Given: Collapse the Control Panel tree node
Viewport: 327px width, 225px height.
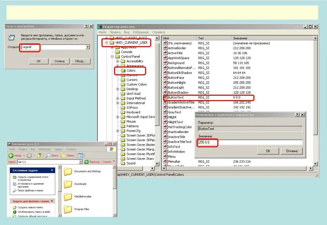Looking at the screenshot, I should (x=112, y=57).
